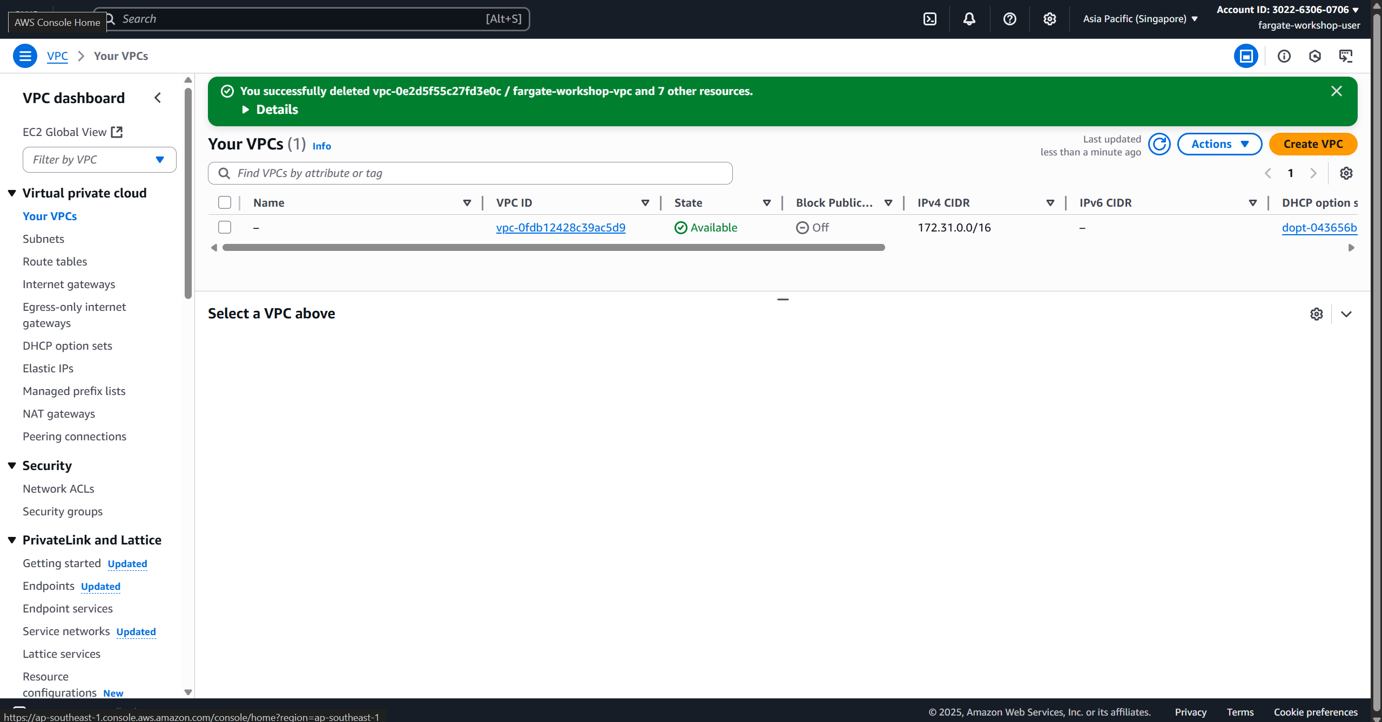
Task: Focus the top Search bar
Action: pos(312,19)
